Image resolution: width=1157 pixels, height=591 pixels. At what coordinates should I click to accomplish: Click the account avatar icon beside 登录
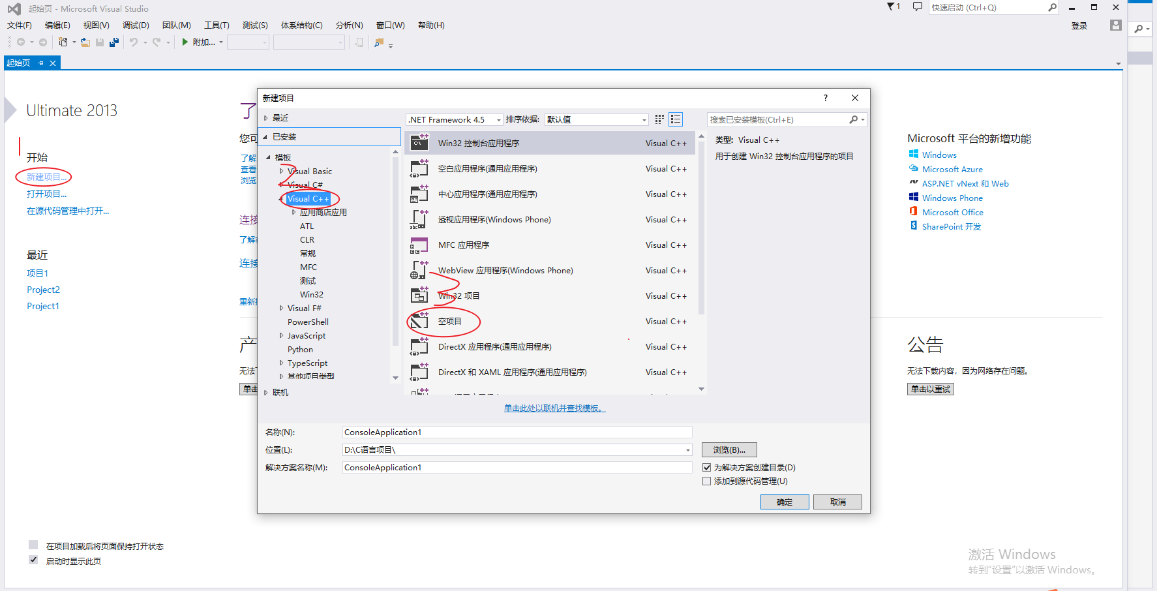point(1116,25)
